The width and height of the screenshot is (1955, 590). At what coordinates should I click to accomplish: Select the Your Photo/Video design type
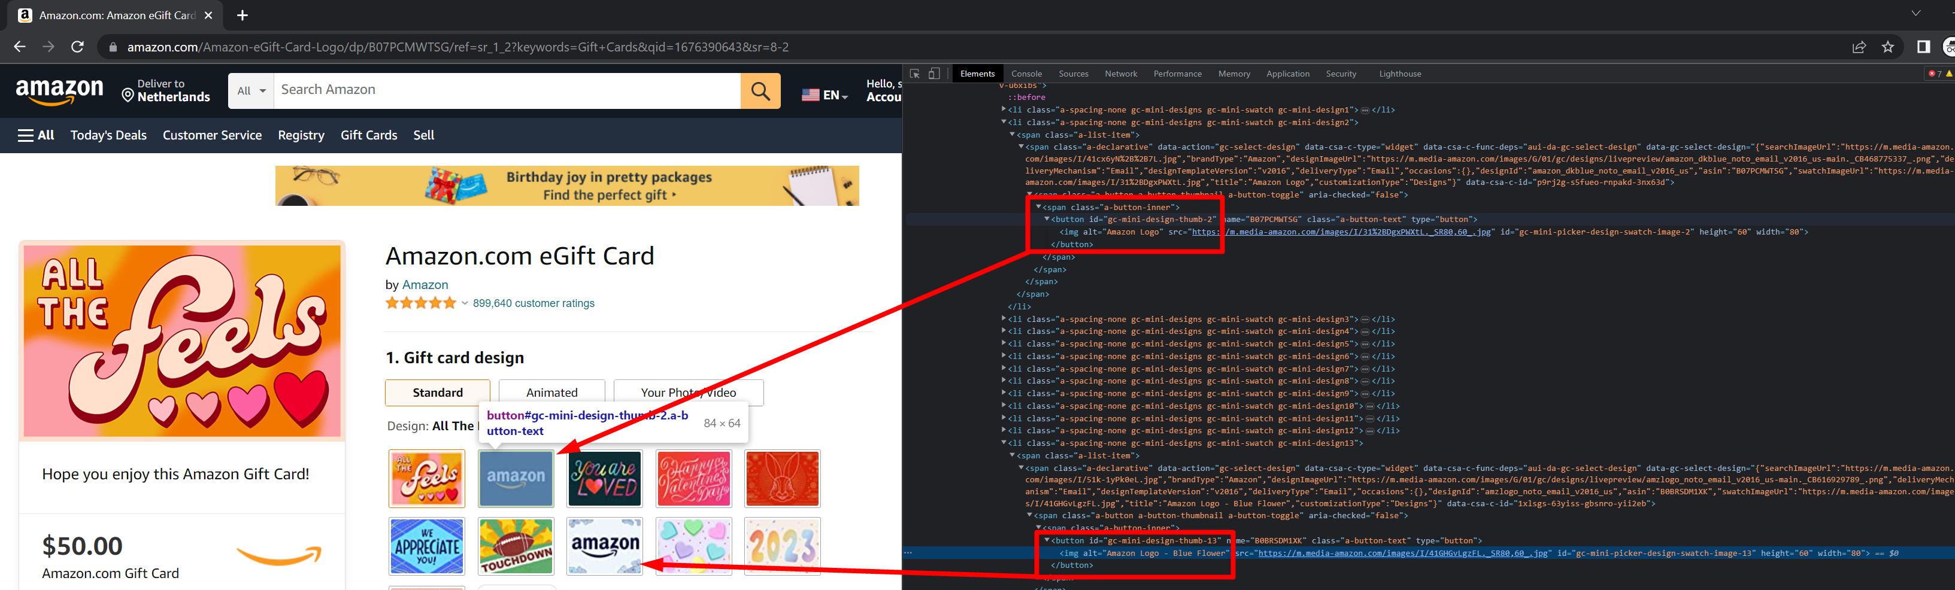pos(689,392)
